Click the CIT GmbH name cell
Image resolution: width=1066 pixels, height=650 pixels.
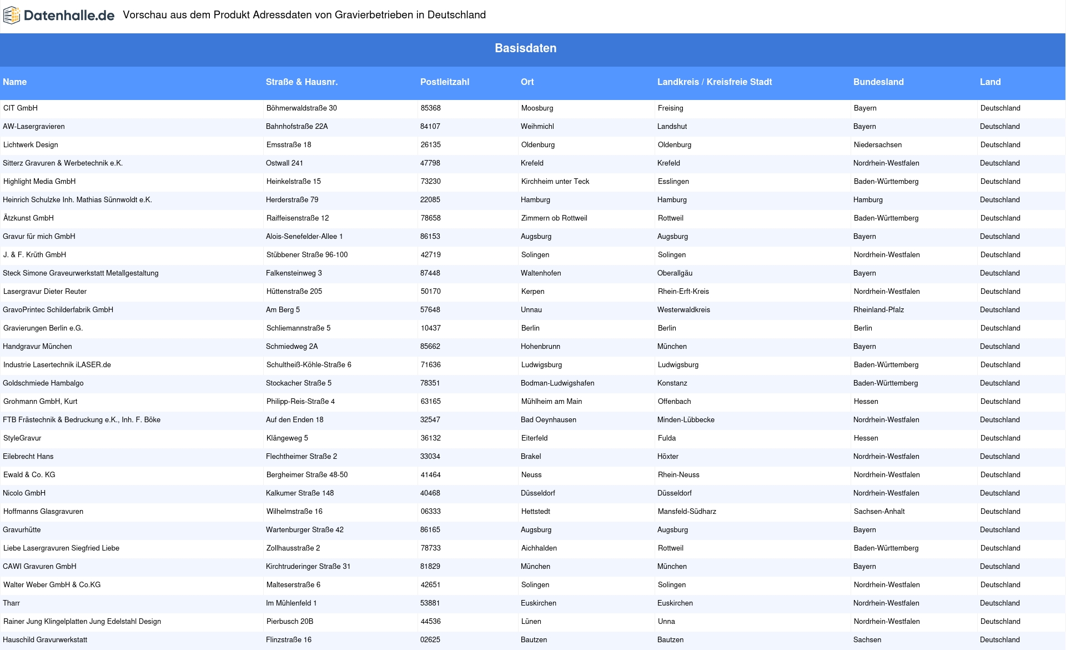point(21,108)
